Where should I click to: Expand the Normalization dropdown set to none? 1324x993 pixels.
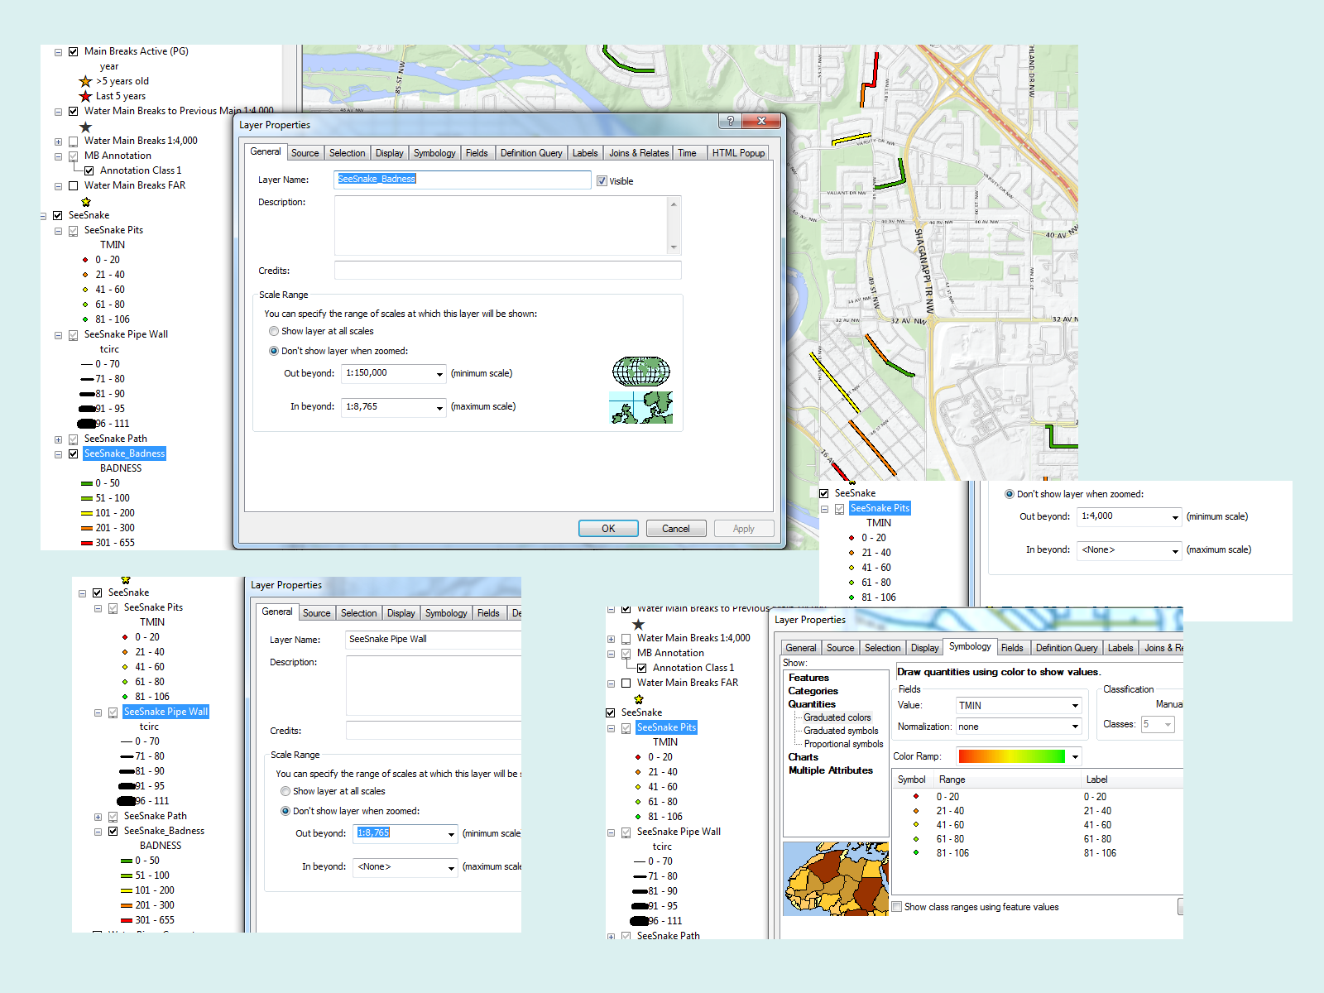coord(1075,727)
